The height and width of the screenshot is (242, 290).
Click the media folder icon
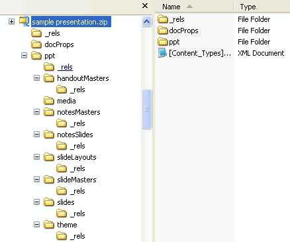tap(49, 101)
